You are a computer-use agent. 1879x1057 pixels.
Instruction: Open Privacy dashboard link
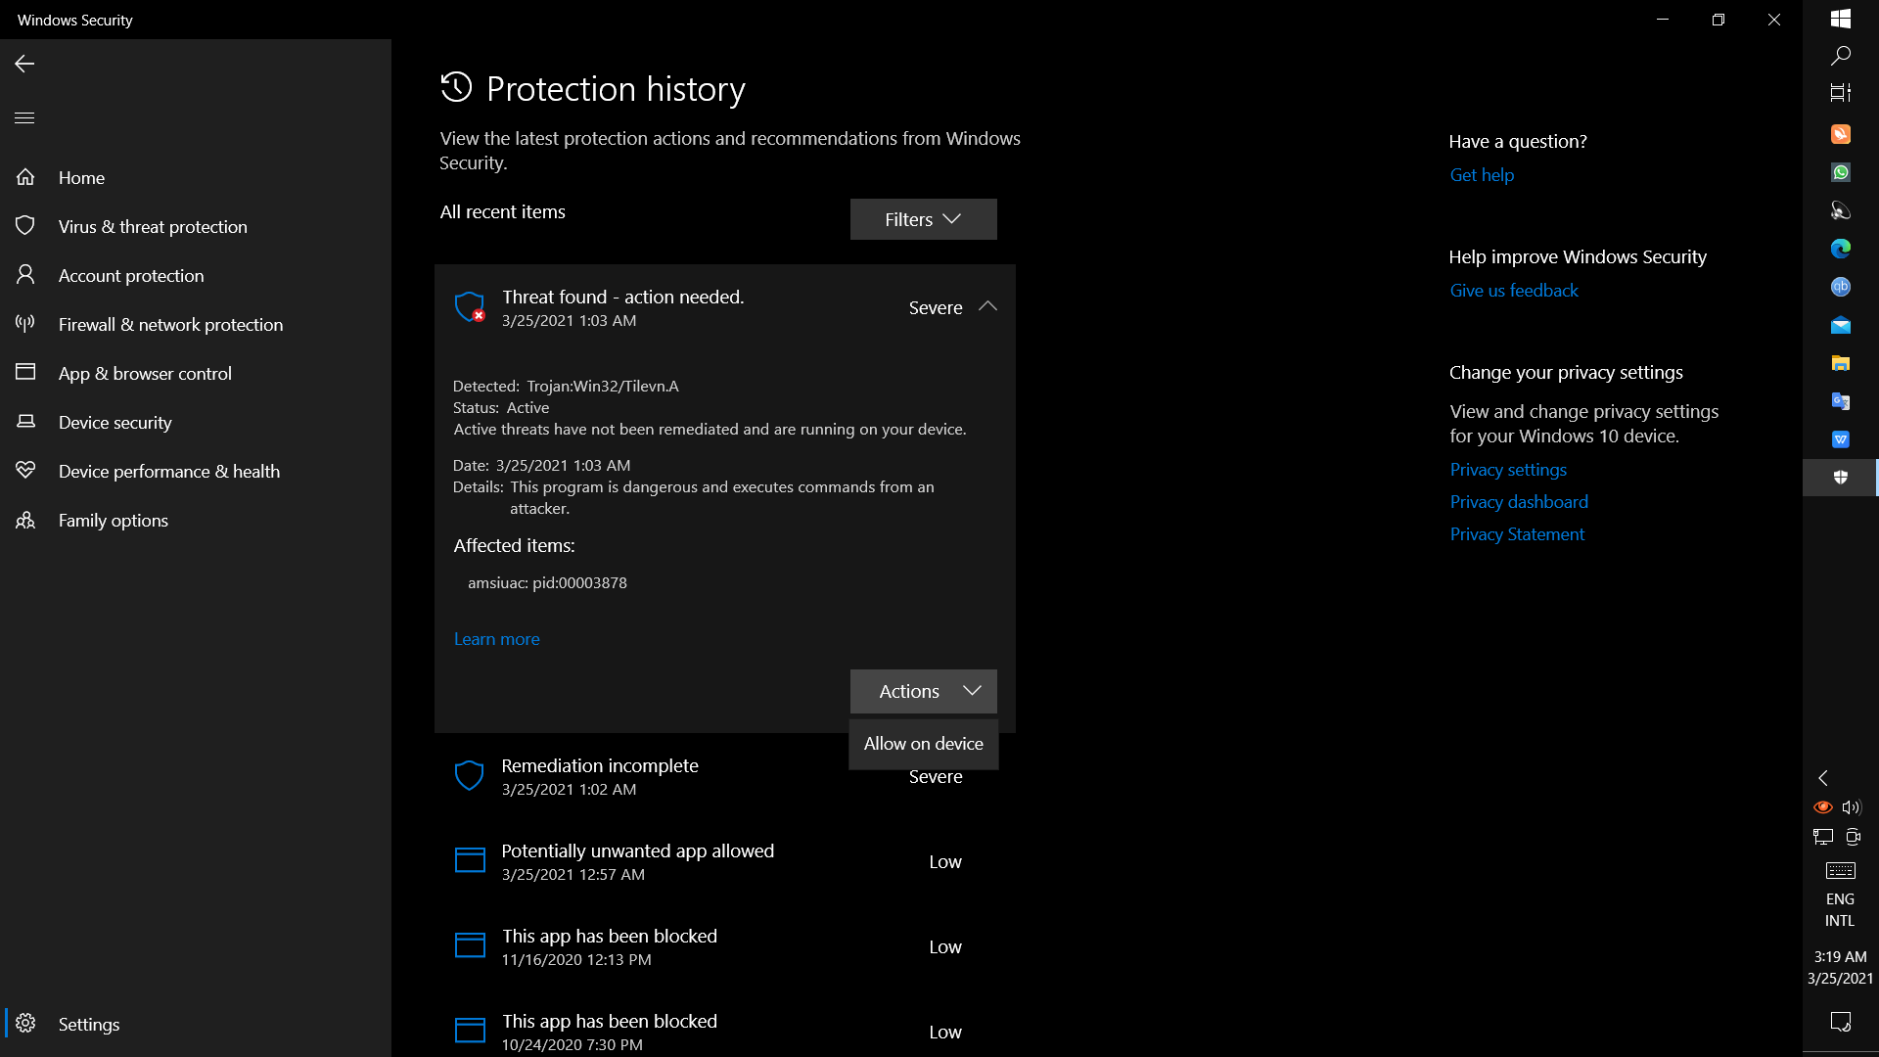(x=1519, y=502)
